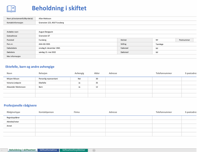197x152 pixels.
Task: Click the Kontaktinformasjon label cell
Action: pos(19,23)
